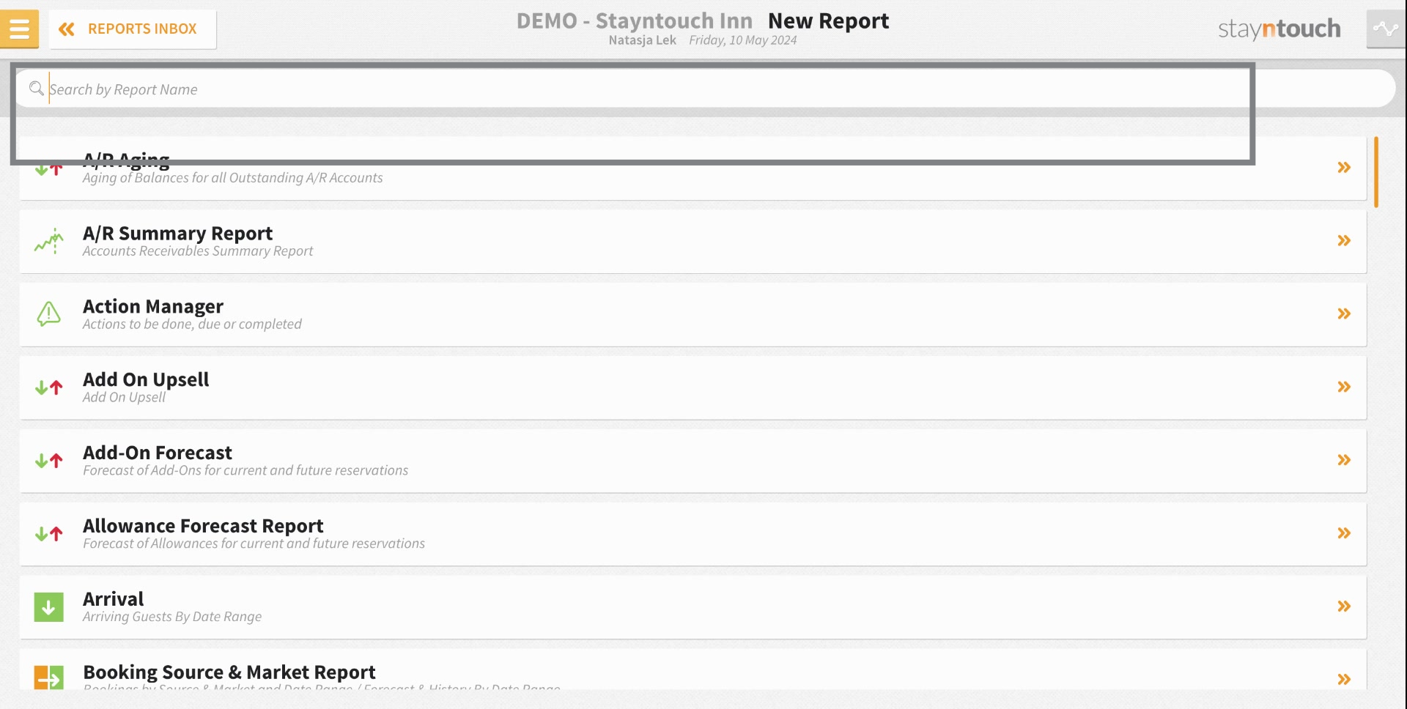The height and width of the screenshot is (709, 1407).
Task: Expand the Add-On Forecast chevron
Action: tap(1344, 460)
